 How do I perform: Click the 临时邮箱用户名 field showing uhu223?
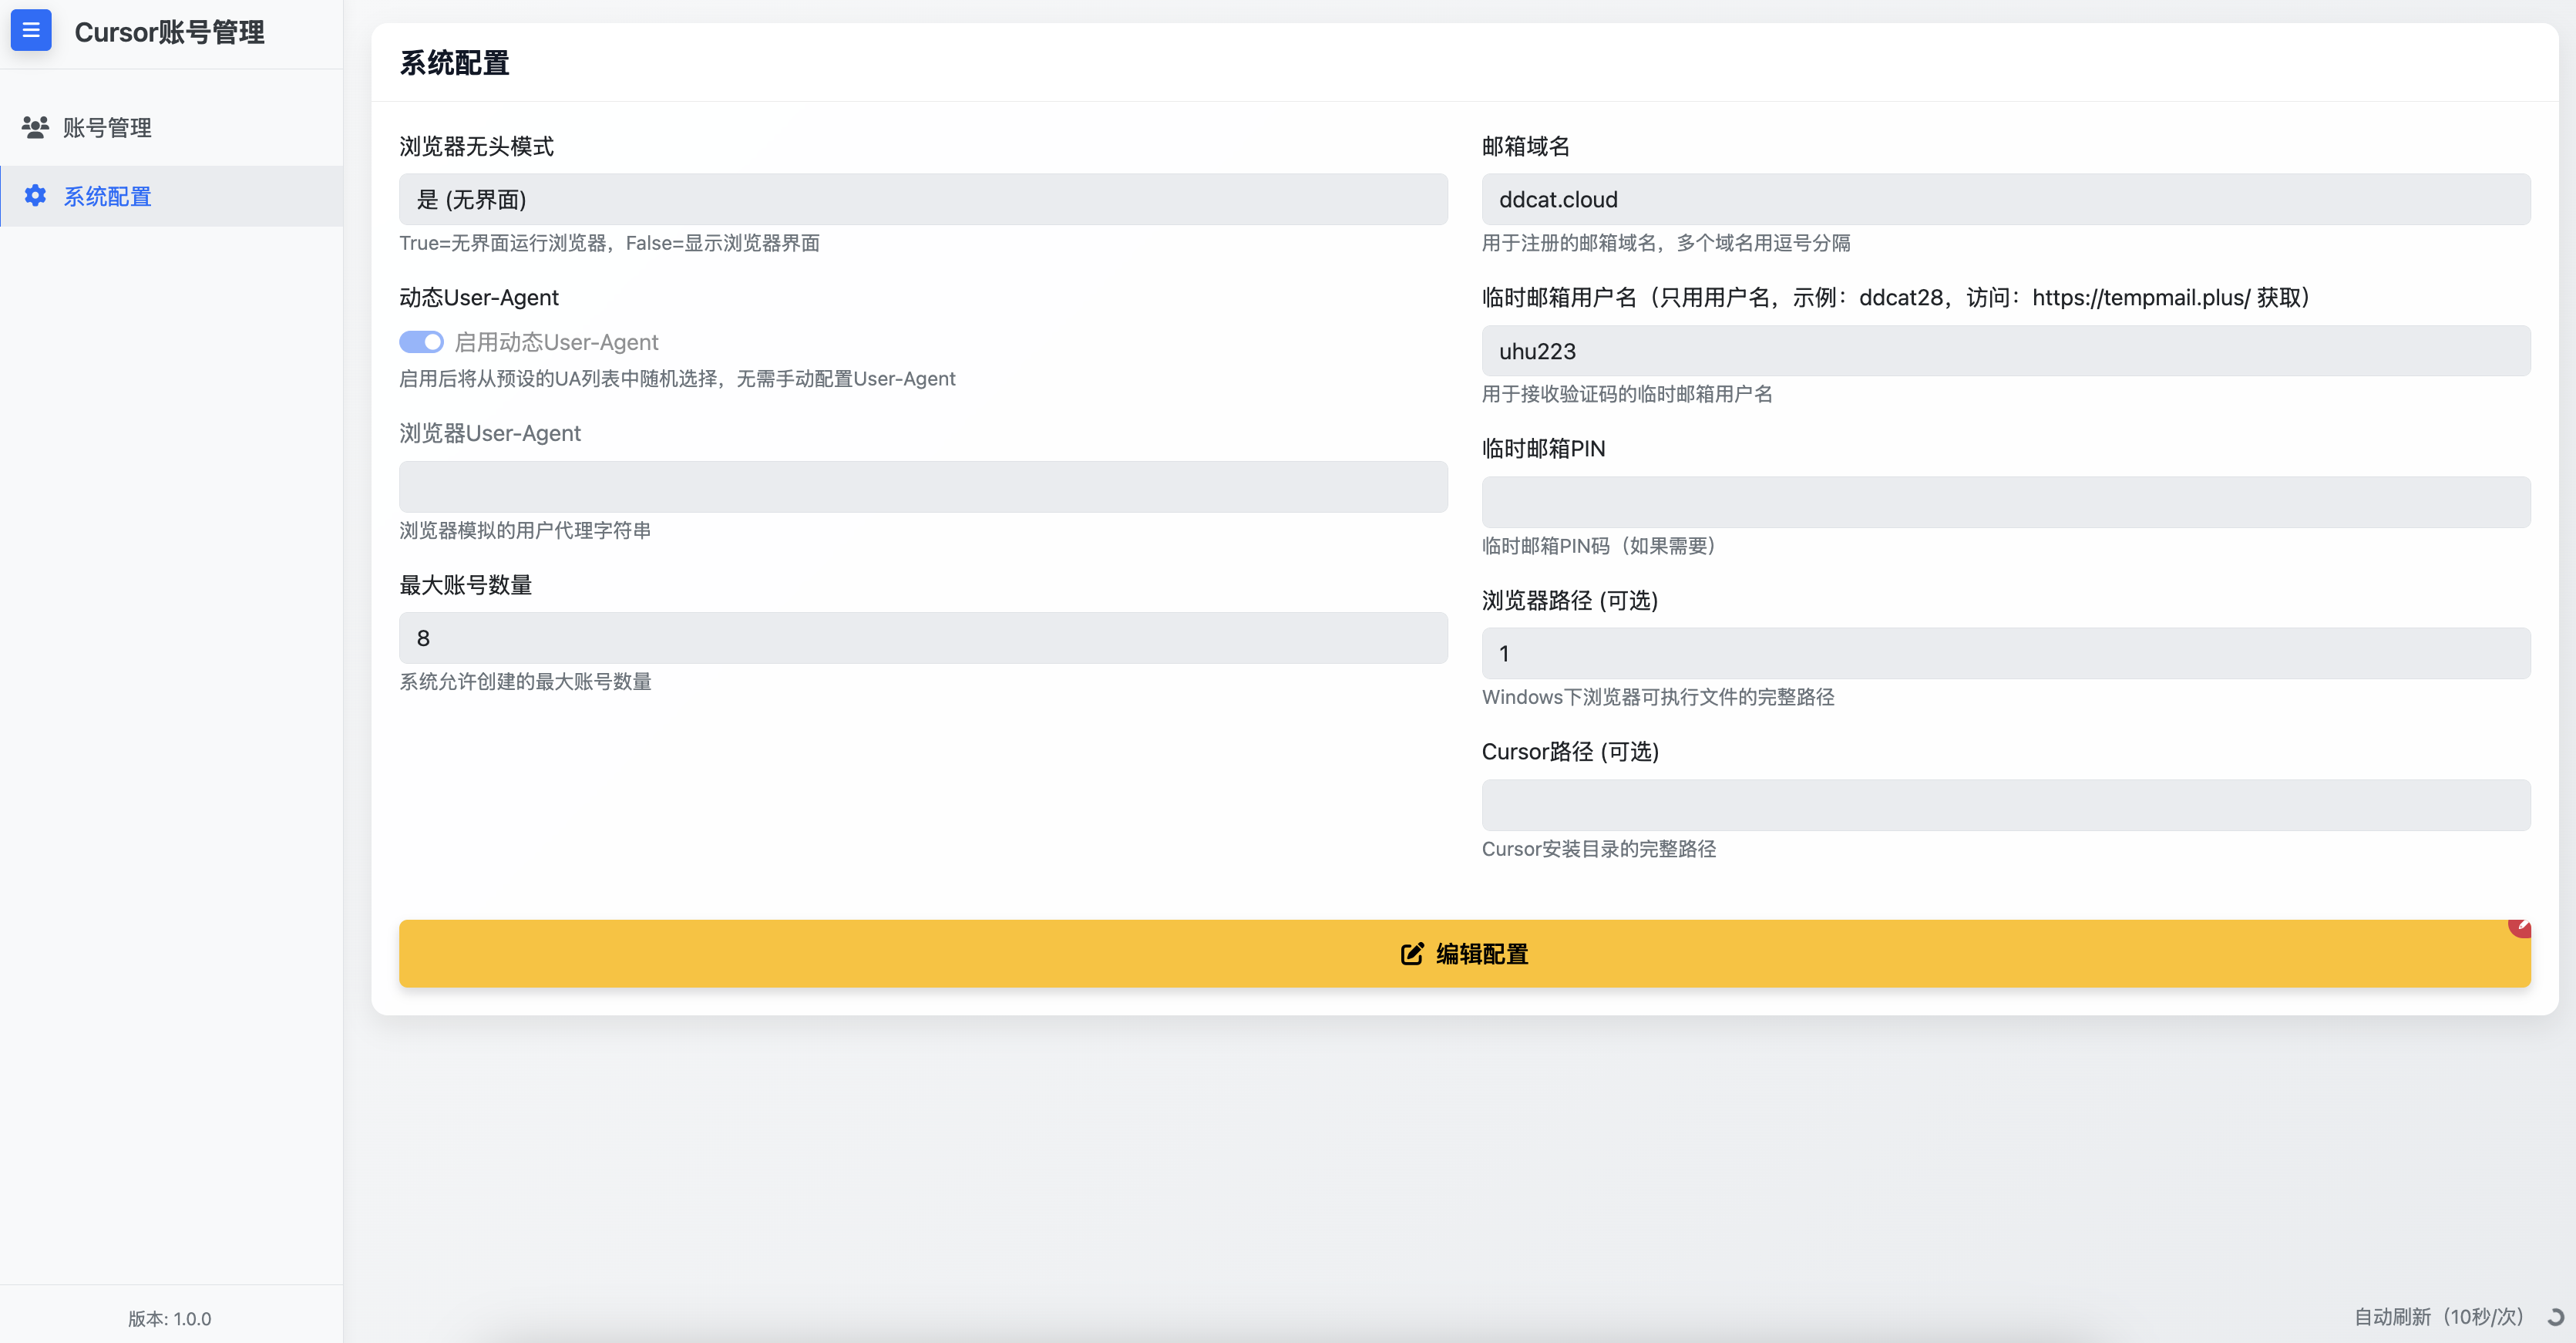pos(2005,351)
